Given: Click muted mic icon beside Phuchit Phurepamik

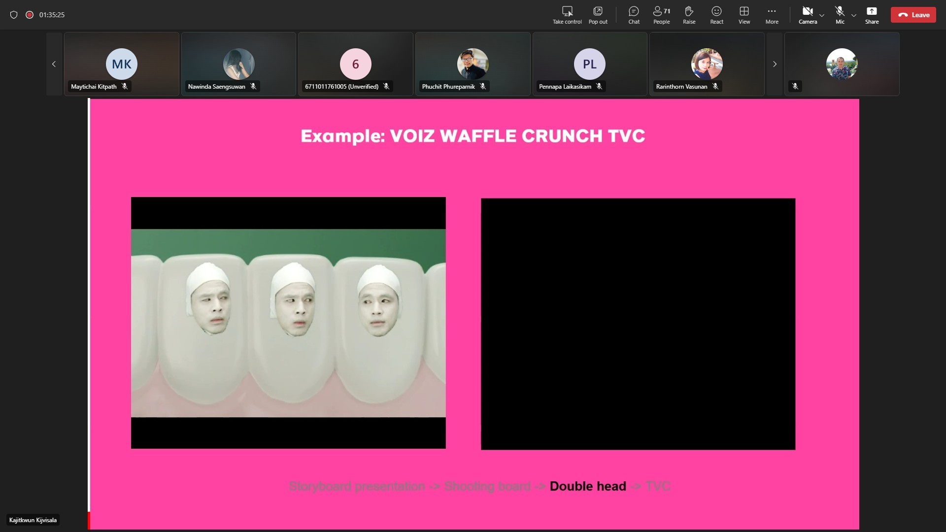Looking at the screenshot, I should 483,86.
